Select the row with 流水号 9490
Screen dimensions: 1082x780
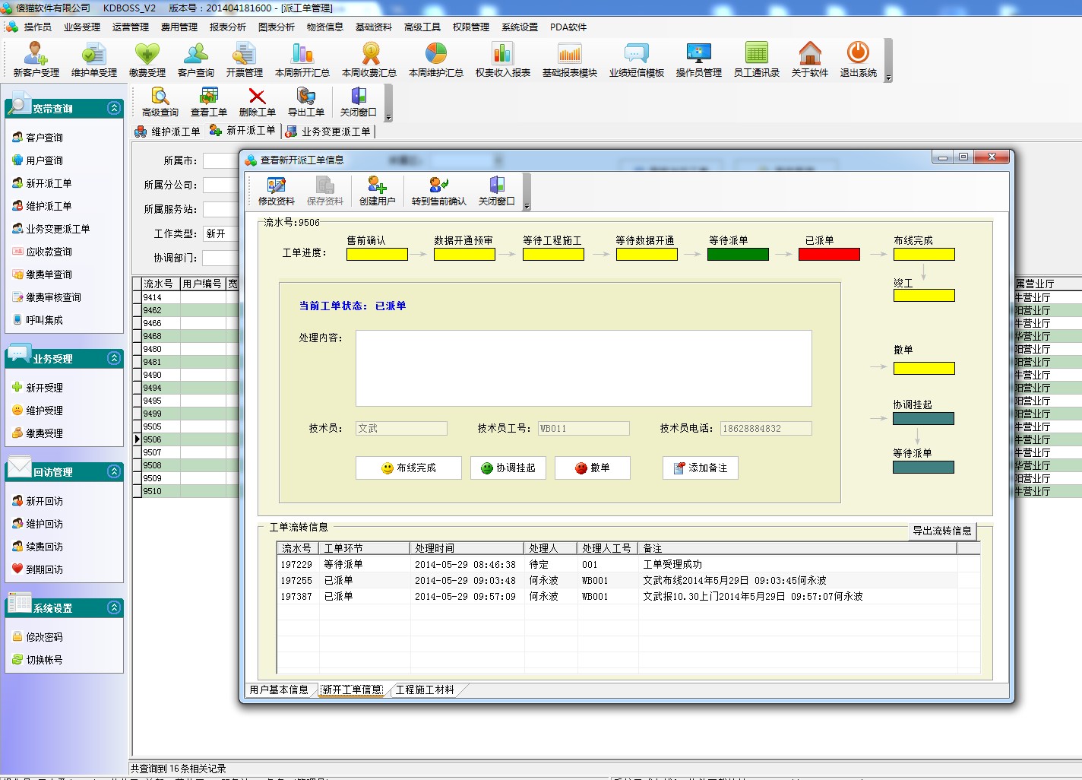(186, 375)
